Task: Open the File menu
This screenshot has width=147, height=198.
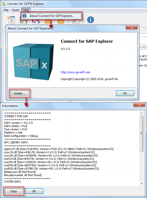Action: click(x=6, y=10)
